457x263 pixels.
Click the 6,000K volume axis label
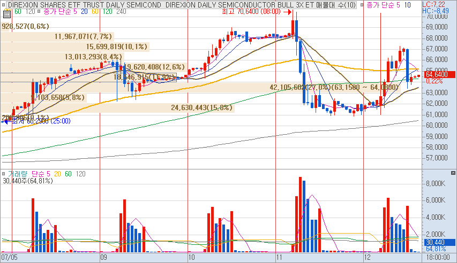tap(436, 200)
